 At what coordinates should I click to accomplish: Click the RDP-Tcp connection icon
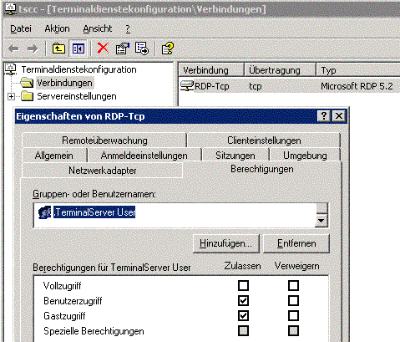tap(187, 86)
